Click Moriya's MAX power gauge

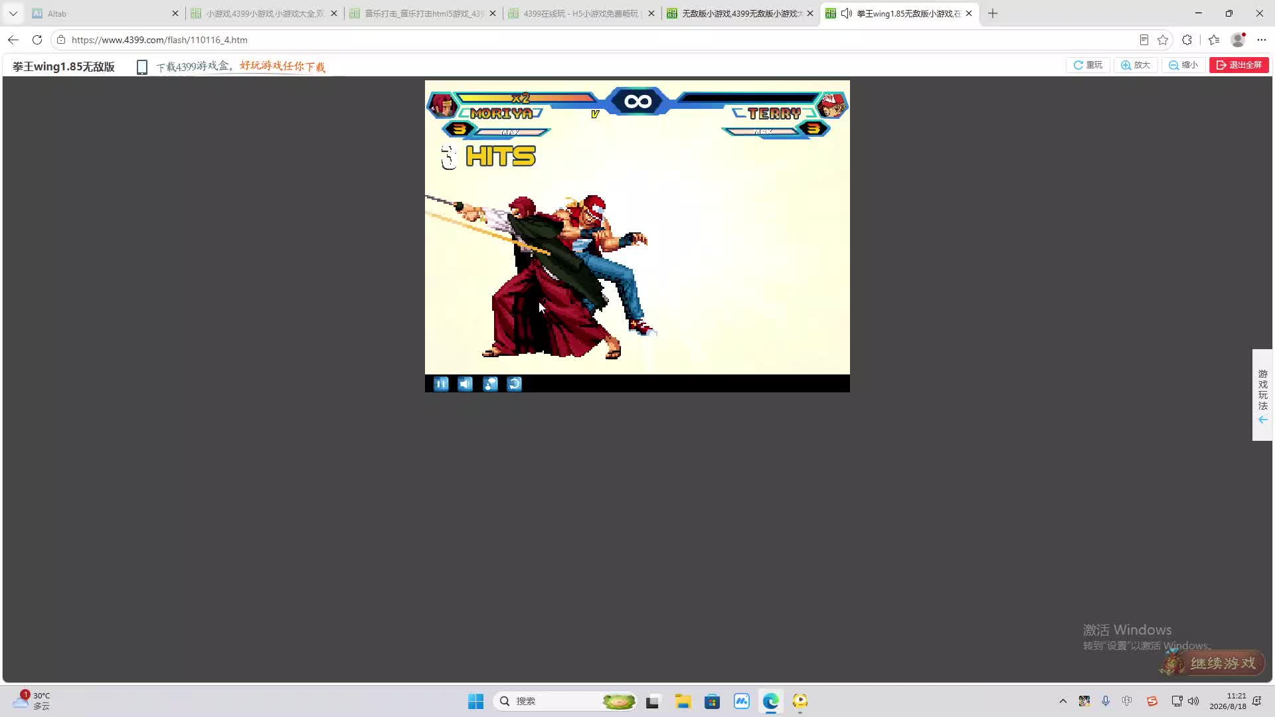point(510,132)
